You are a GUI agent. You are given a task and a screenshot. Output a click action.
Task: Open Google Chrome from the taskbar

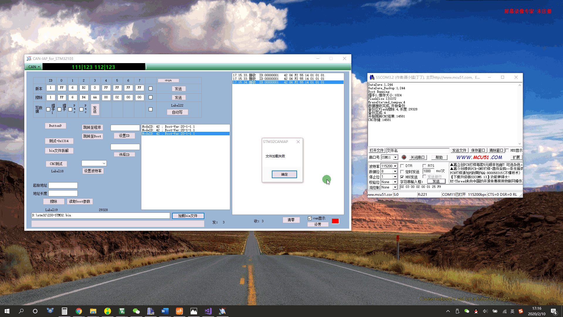(x=79, y=311)
